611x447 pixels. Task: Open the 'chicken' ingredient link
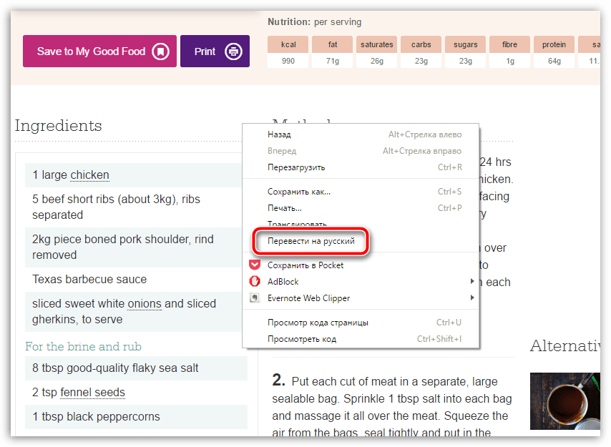coord(89,175)
